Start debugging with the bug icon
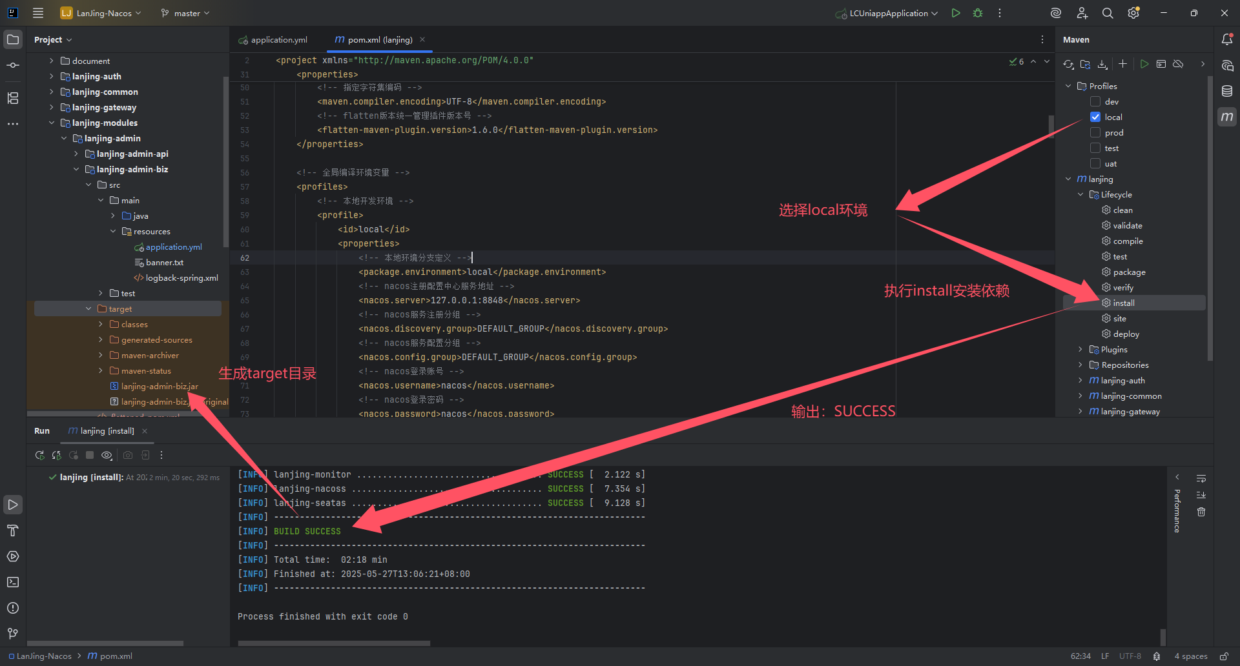Image resolution: width=1240 pixels, height=666 pixels. click(x=978, y=13)
